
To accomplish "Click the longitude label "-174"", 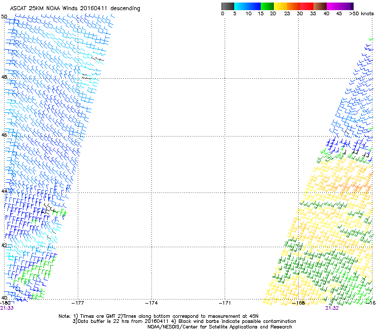I will point(151,303).
